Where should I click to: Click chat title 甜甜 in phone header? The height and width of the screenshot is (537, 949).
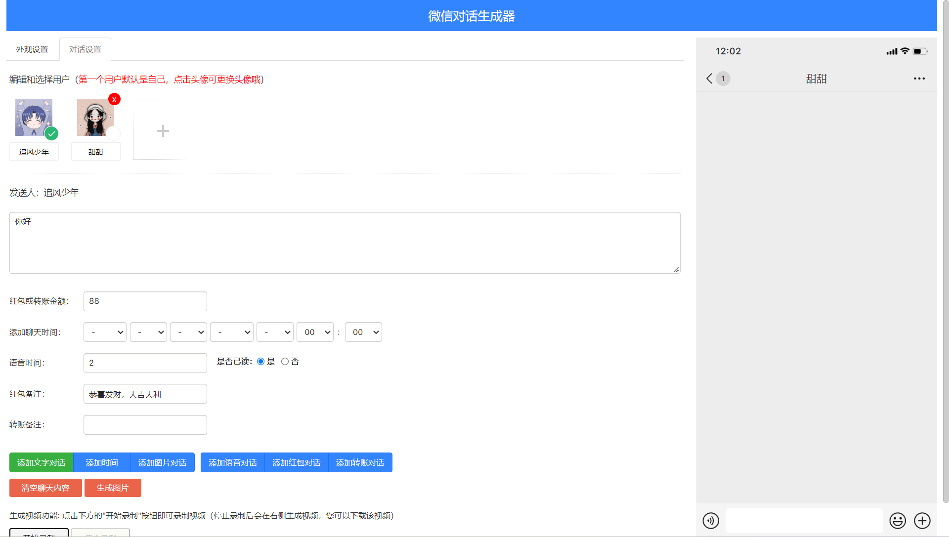(x=816, y=79)
